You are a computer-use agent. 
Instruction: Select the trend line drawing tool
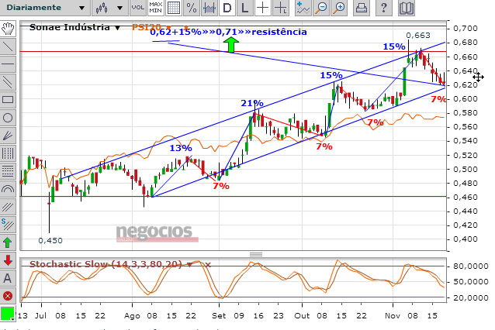tap(8, 46)
